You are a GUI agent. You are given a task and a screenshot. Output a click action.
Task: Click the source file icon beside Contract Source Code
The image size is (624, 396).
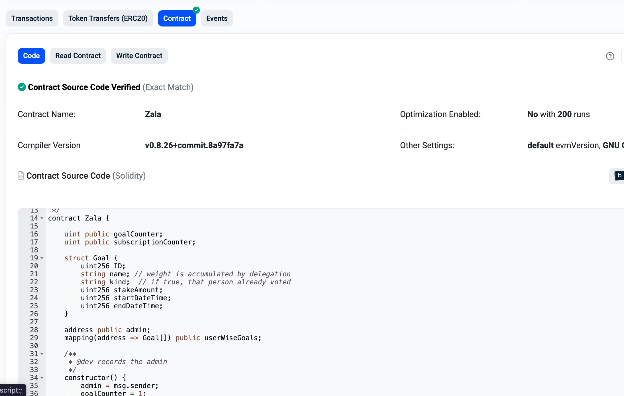21,175
